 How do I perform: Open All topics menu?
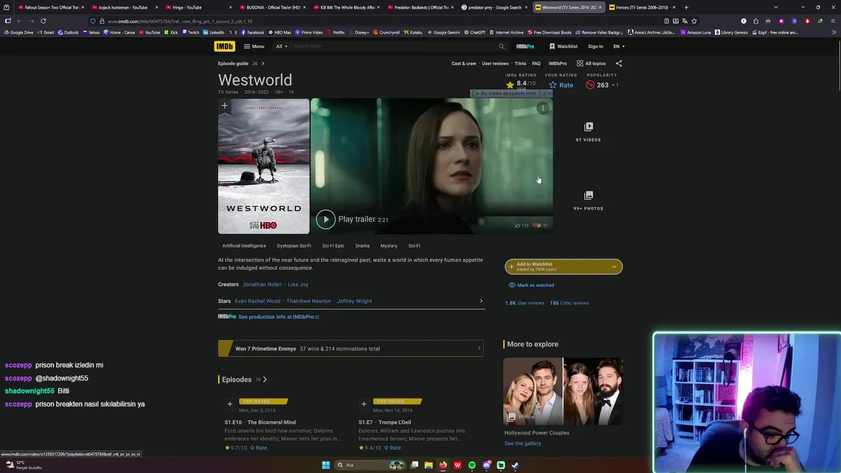coord(591,64)
